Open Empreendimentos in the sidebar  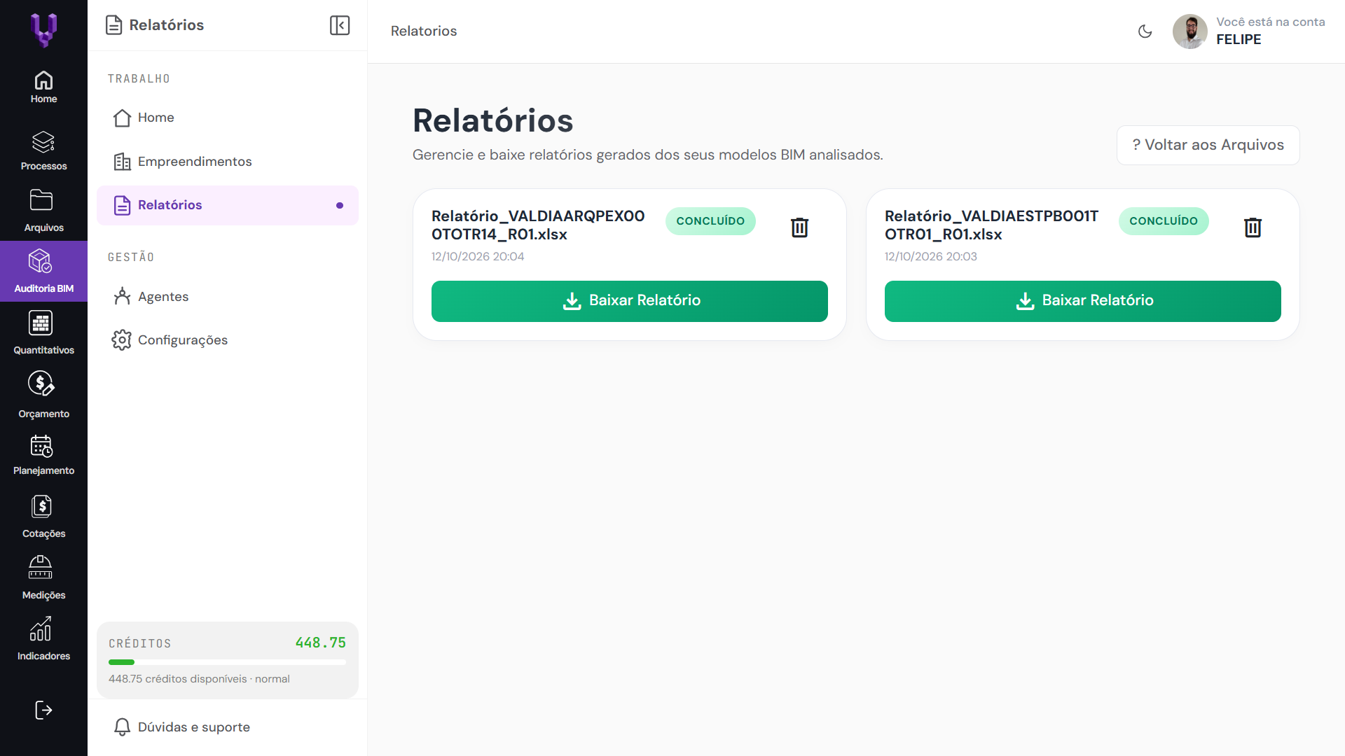pyautogui.click(x=228, y=162)
